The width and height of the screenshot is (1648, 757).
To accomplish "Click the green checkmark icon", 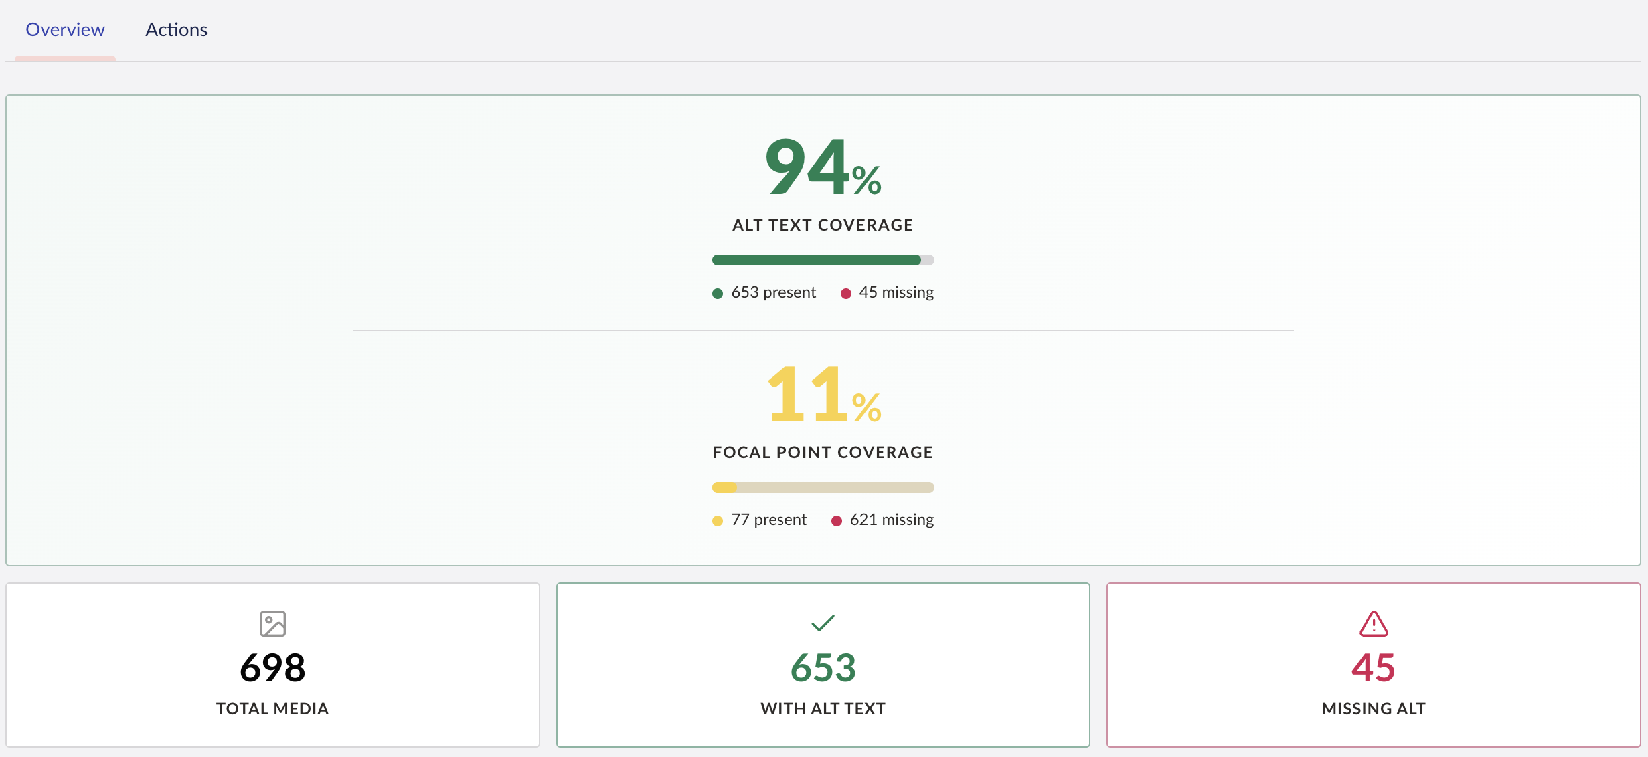I will click(823, 623).
